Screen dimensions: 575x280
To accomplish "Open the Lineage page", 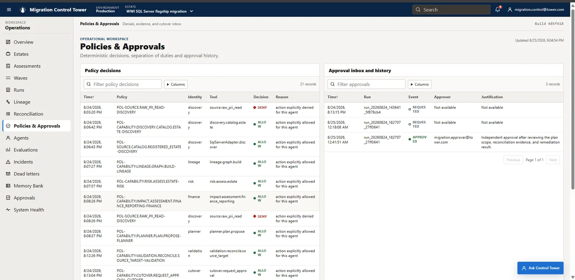I will coord(22,102).
